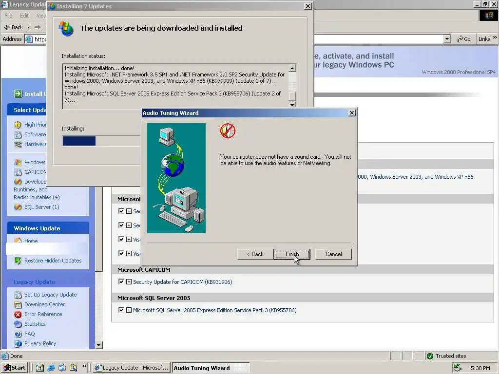Screen dimensions: 499x374
Task: Click the magnifier folder Quick Launch icon
Action: 73,368
